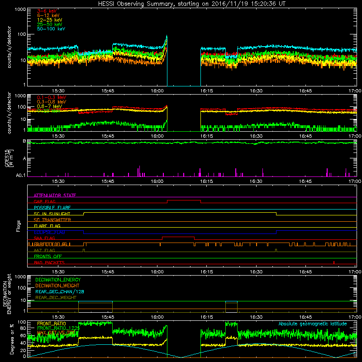The width and height of the screenshot is (362, 362).
Task: Click the REAR_DEC_CHAN/128 legend label
Action: (x=60, y=291)
